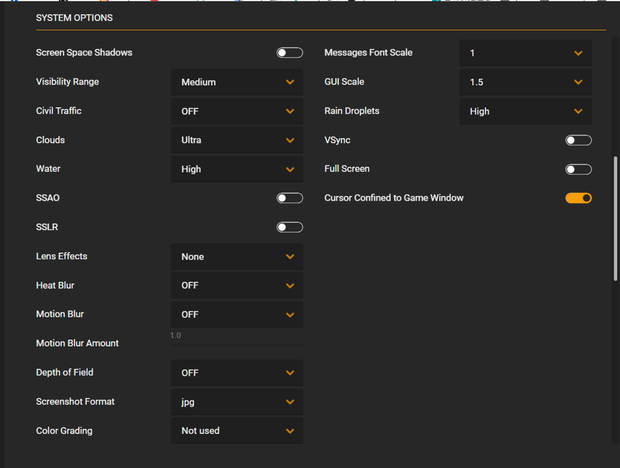Switch on Full Screen mode
Viewport: 620px width, 468px height.
(578, 169)
